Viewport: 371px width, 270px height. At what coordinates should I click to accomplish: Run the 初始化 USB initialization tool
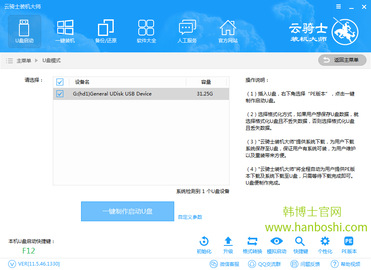pos(204,244)
